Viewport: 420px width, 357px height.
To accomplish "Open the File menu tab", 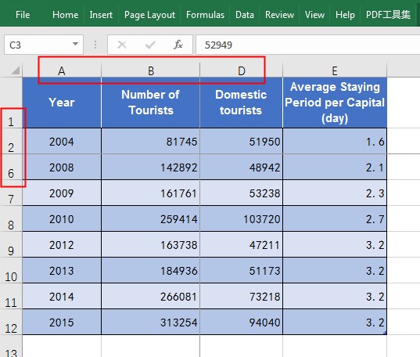I will coord(23,15).
